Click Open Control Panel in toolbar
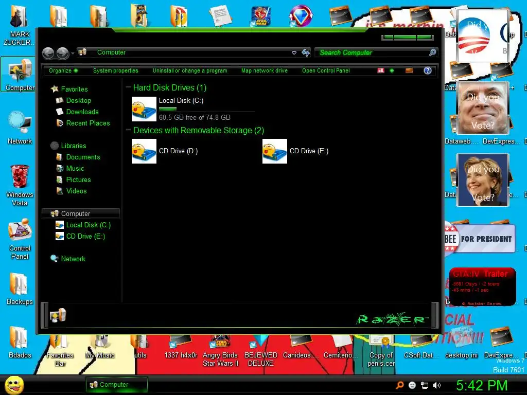Screen dimensions: 527x395 326,70
